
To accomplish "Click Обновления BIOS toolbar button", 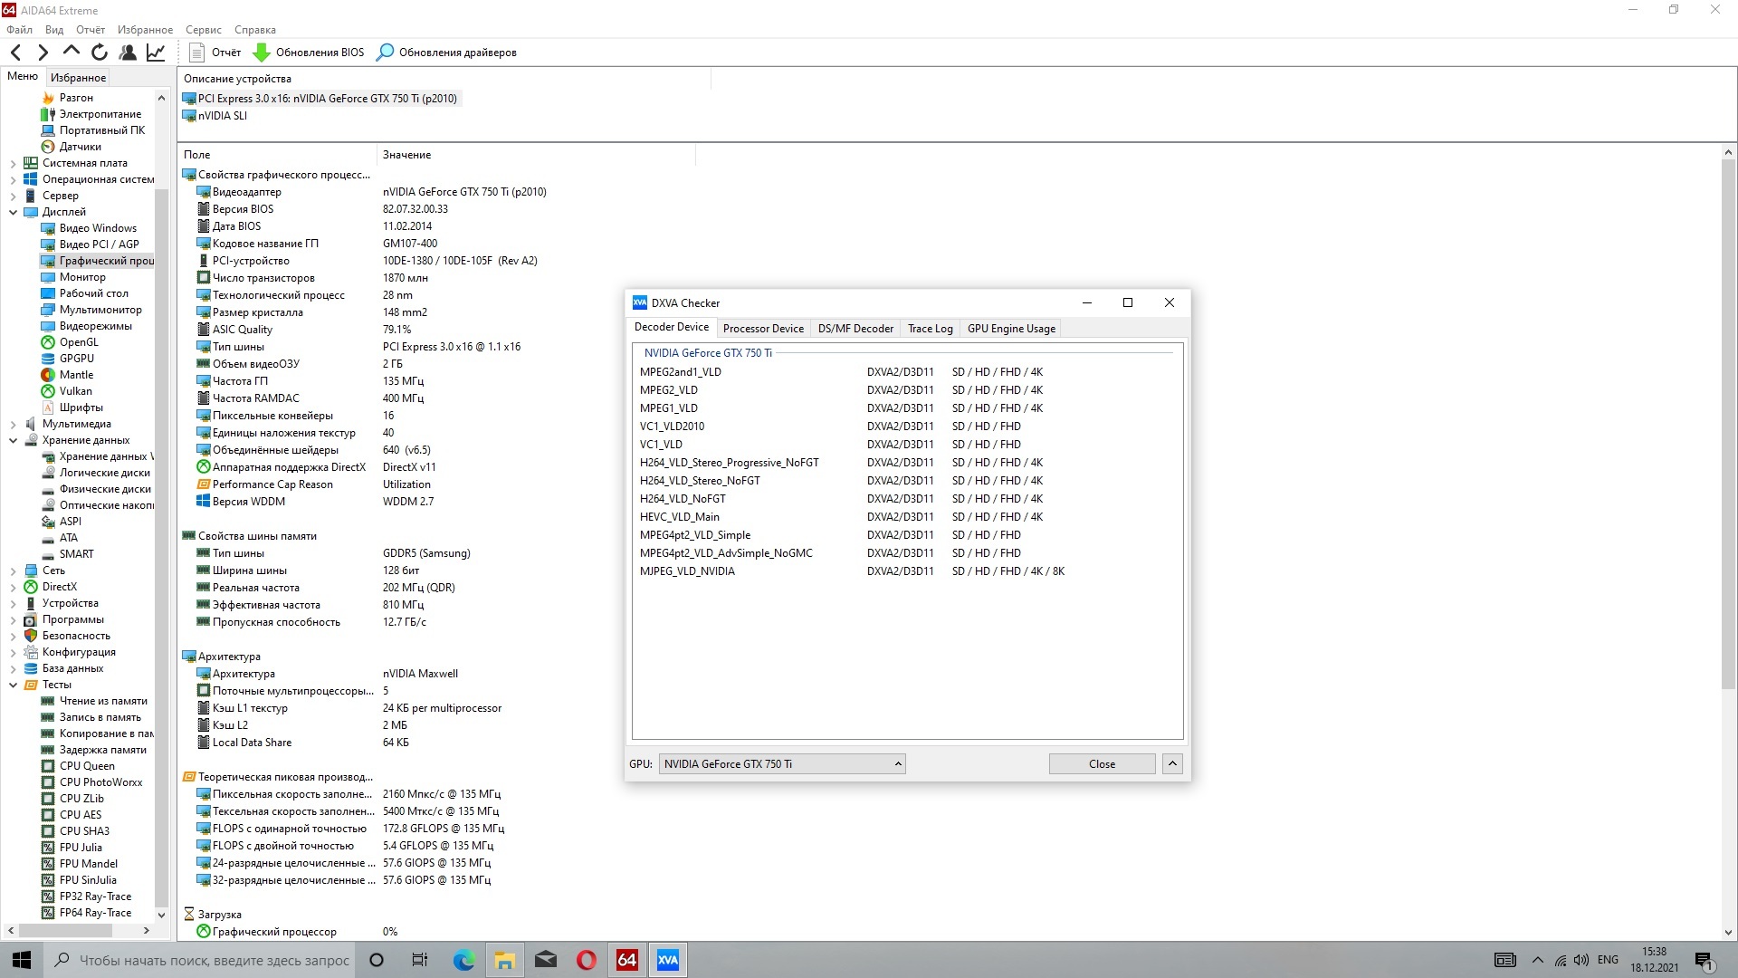I will point(309,53).
